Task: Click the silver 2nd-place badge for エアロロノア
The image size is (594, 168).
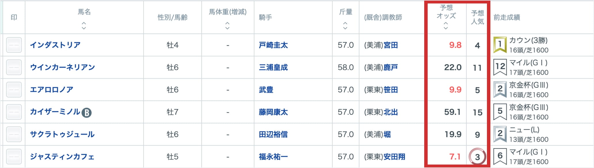Action: point(500,89)
